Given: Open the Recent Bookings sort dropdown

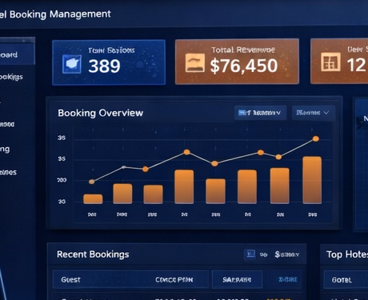Looking at the screenshot, I should (x=287, y=254).
